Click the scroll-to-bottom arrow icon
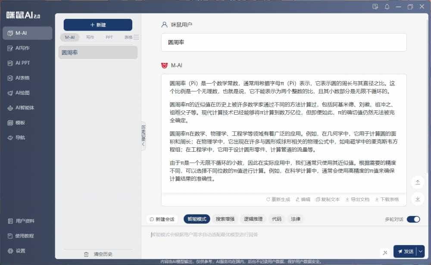Viewport: 431px width, 265px height. 417,199
